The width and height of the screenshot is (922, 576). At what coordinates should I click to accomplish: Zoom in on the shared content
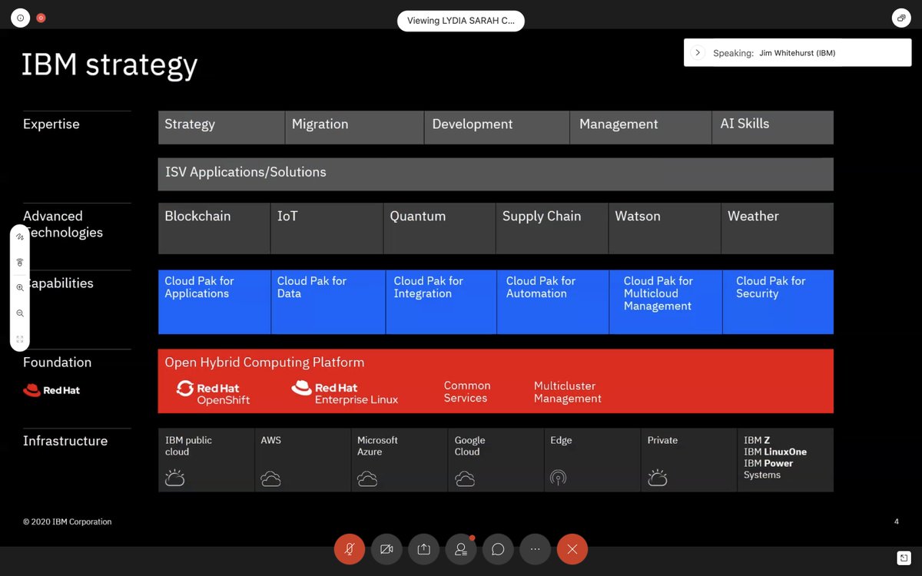[x=20, y=287]
